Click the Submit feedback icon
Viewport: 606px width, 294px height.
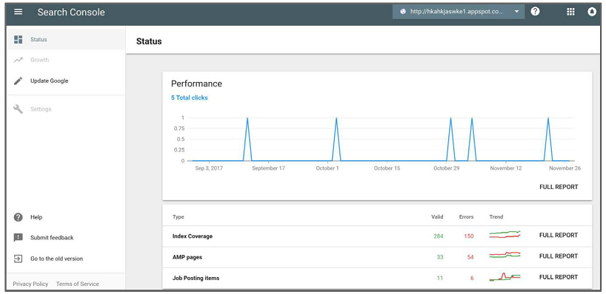pyautogui.click(x=19, y=238)
